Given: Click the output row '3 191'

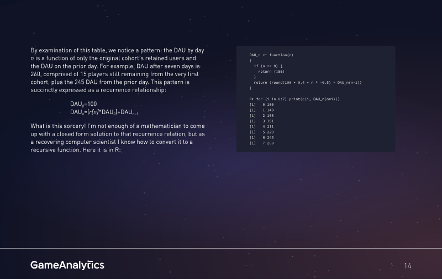Looking at the screenshot, I should (x=261, y=121).
